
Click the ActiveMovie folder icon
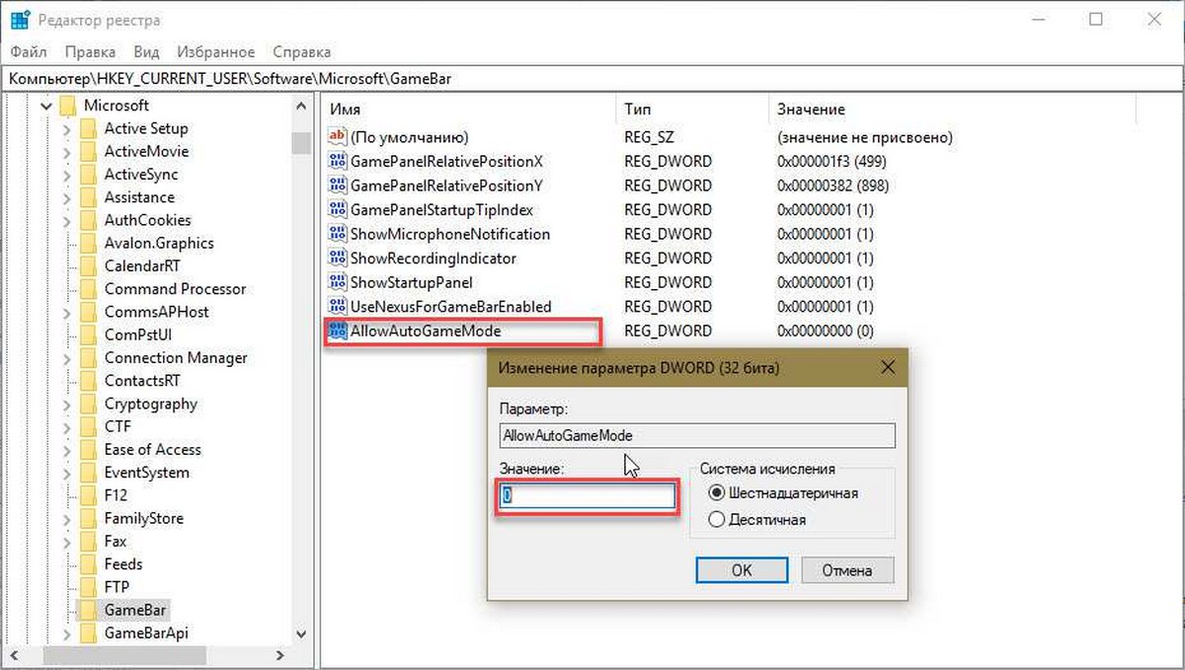coord(88,151)
